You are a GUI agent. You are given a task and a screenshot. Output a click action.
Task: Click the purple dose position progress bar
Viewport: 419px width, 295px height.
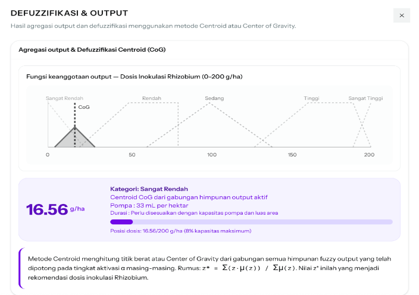(251, 222)
